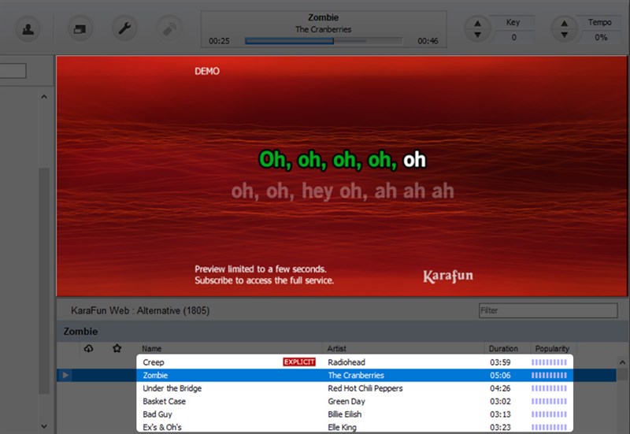
Task: Lower the key with down arrow
Action: click(x=477, y=35)
